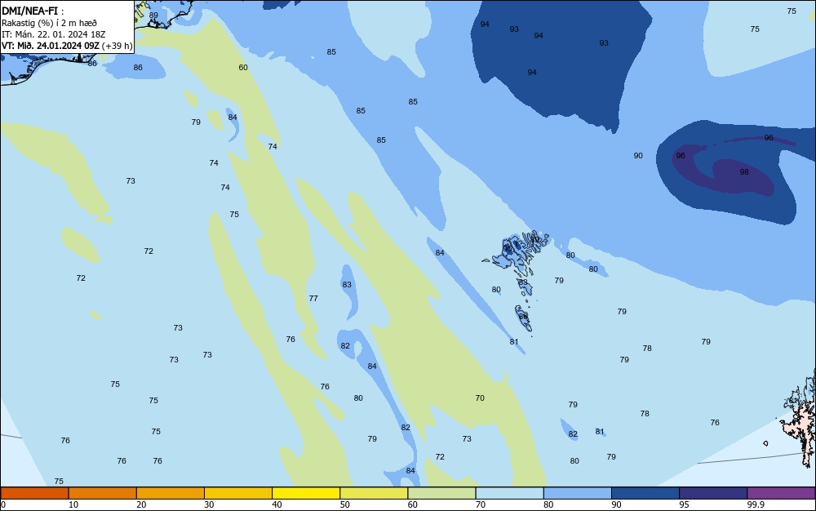Image resolution: width=816 pixels, height=511 pixels.
Task: Click the humidity value 77 on map
Action: [x=313, y=298]
